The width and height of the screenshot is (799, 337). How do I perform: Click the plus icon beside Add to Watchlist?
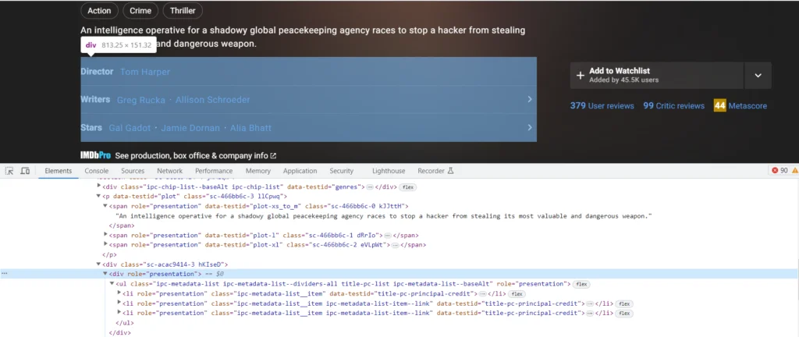580,76
